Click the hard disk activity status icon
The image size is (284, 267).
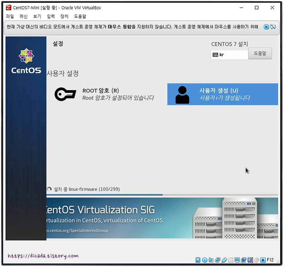[x=198, y=260]
